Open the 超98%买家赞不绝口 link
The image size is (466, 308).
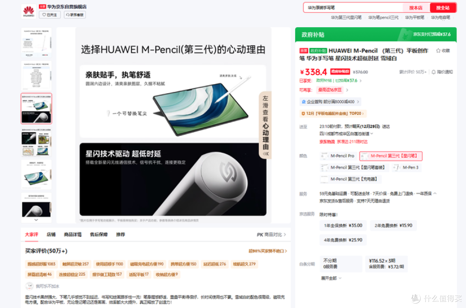[268, 251]
